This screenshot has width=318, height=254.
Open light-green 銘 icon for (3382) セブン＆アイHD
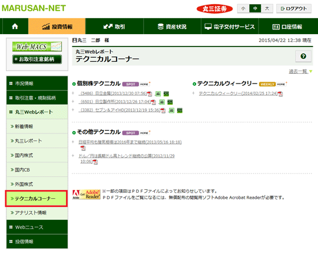[x=171, y=111]
